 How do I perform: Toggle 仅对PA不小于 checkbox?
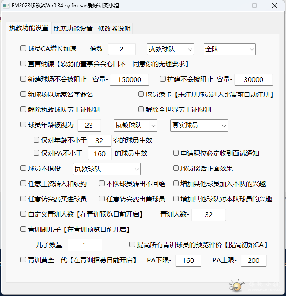coord(36,153)
